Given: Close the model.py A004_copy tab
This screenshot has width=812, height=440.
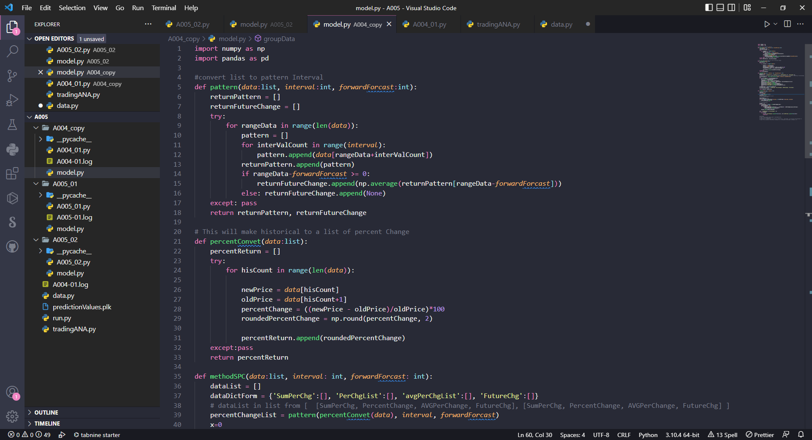Looking at the screenshot, I should tap(389, 24).
